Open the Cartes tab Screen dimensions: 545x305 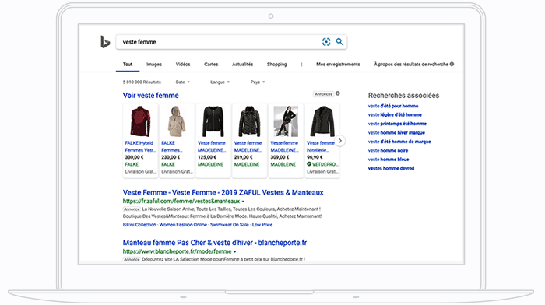point(211,65)
